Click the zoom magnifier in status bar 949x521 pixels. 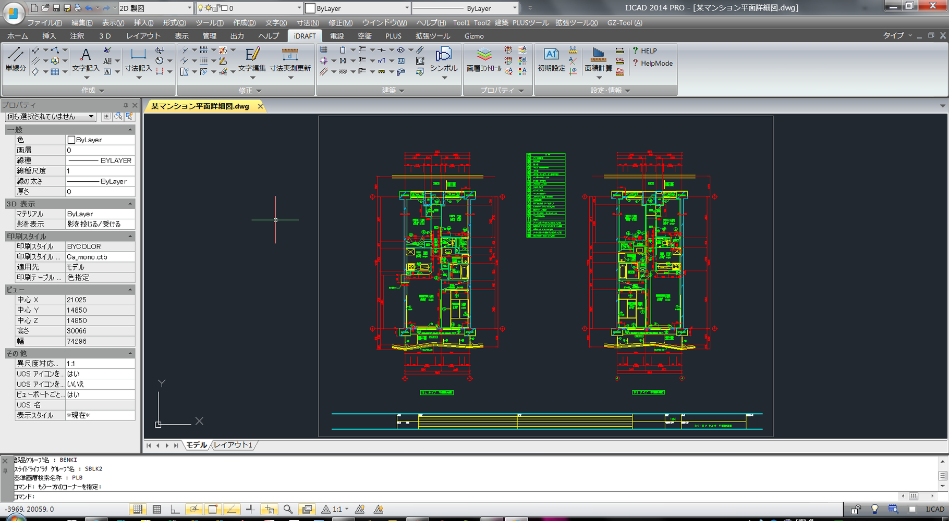tap(288, 509)
